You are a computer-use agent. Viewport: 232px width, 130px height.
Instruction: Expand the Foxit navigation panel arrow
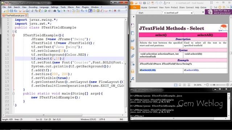click(x=134, y=17)
